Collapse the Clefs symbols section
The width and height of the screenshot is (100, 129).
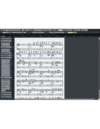[x=6, y=41]
